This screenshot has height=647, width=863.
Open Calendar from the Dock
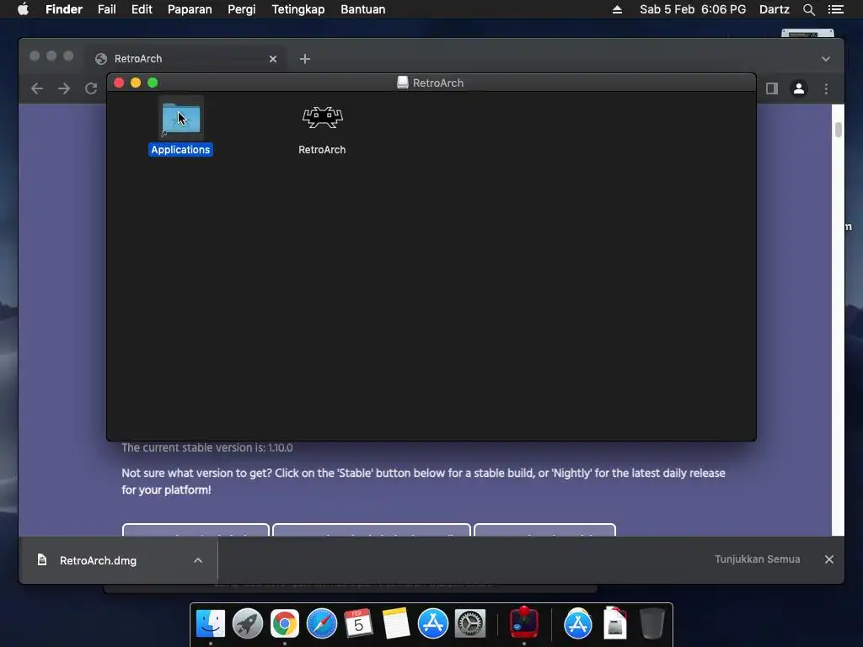pyautogui.click(x=358, y=623)
